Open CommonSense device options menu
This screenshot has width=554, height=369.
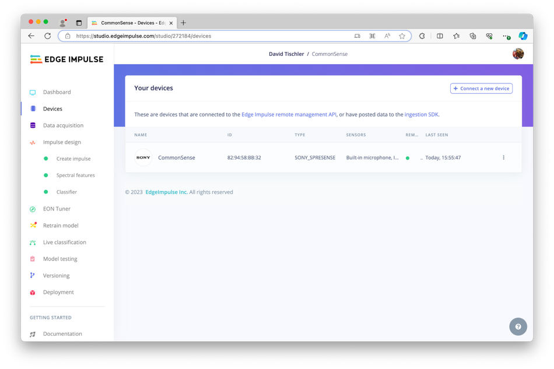(x=503, y=157)
